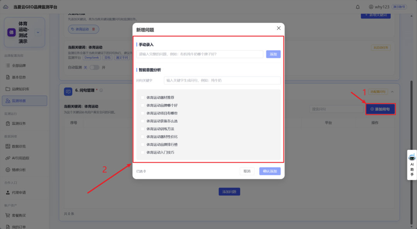
Task: Open 套餐购买 in the sidebar
Action: point(24,216)
